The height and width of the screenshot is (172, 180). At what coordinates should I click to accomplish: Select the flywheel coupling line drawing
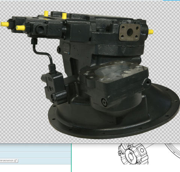click(133, 154)
